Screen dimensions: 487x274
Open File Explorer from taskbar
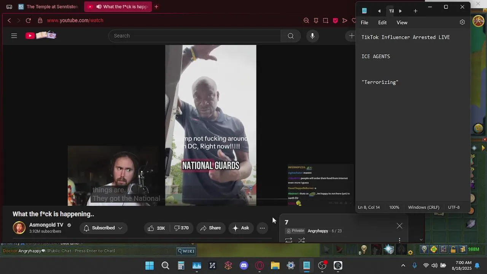(x=275, y=266)
